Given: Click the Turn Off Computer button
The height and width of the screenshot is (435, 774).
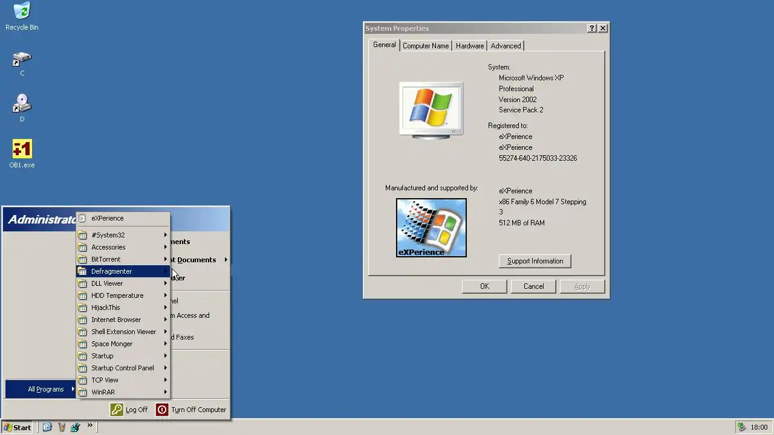Looking at the screenshot, I should [x=191, y=410].
